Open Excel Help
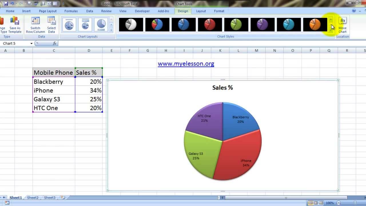366x206 pixels. coord(354,11)
